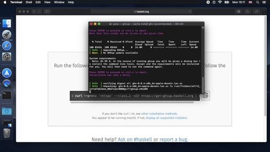
Task: Click the "verifying digest of" Terminal line
Action: tap(136, 84)
